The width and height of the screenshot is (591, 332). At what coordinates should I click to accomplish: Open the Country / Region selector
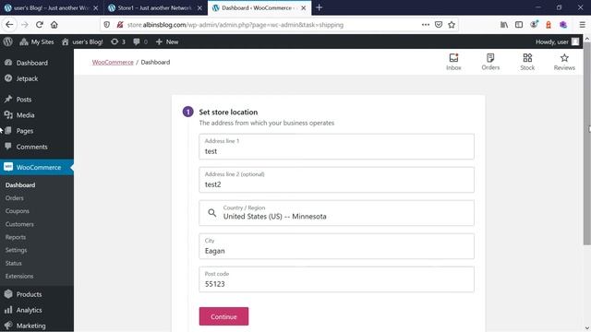pyautogui.click(x=336, y=213)
